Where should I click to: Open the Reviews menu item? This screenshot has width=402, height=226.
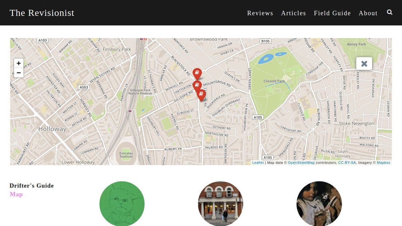[x=260, y=13]
